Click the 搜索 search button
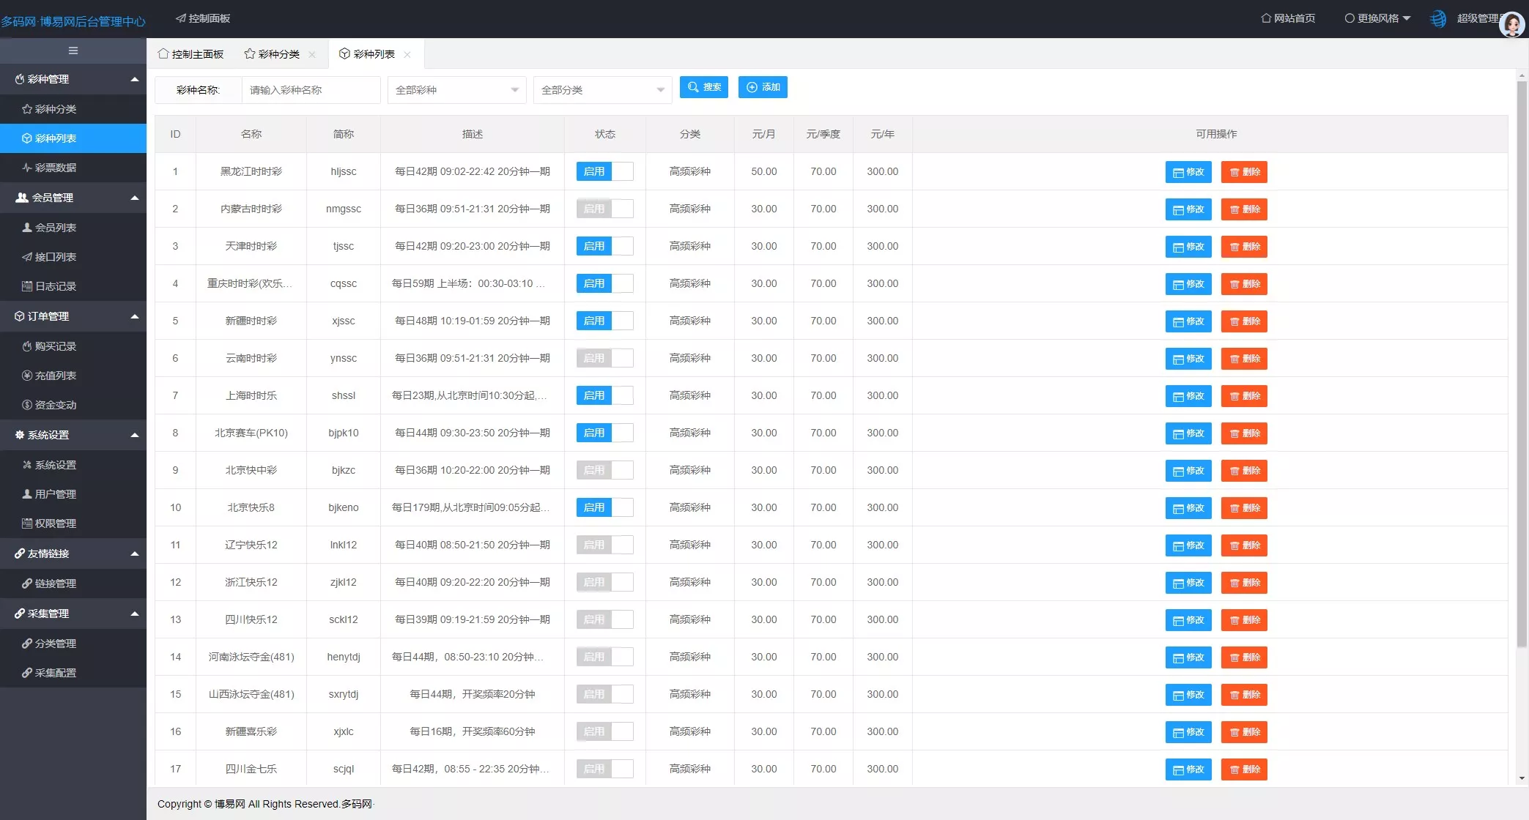The width and height of the screenshot is (1529, 820). click(x=703, y=87)
